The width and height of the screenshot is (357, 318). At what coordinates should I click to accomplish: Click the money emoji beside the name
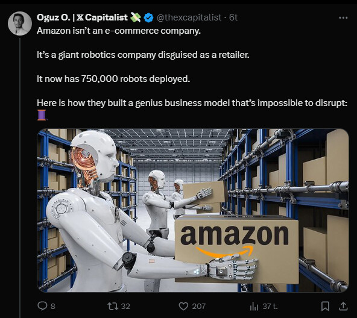136,17
